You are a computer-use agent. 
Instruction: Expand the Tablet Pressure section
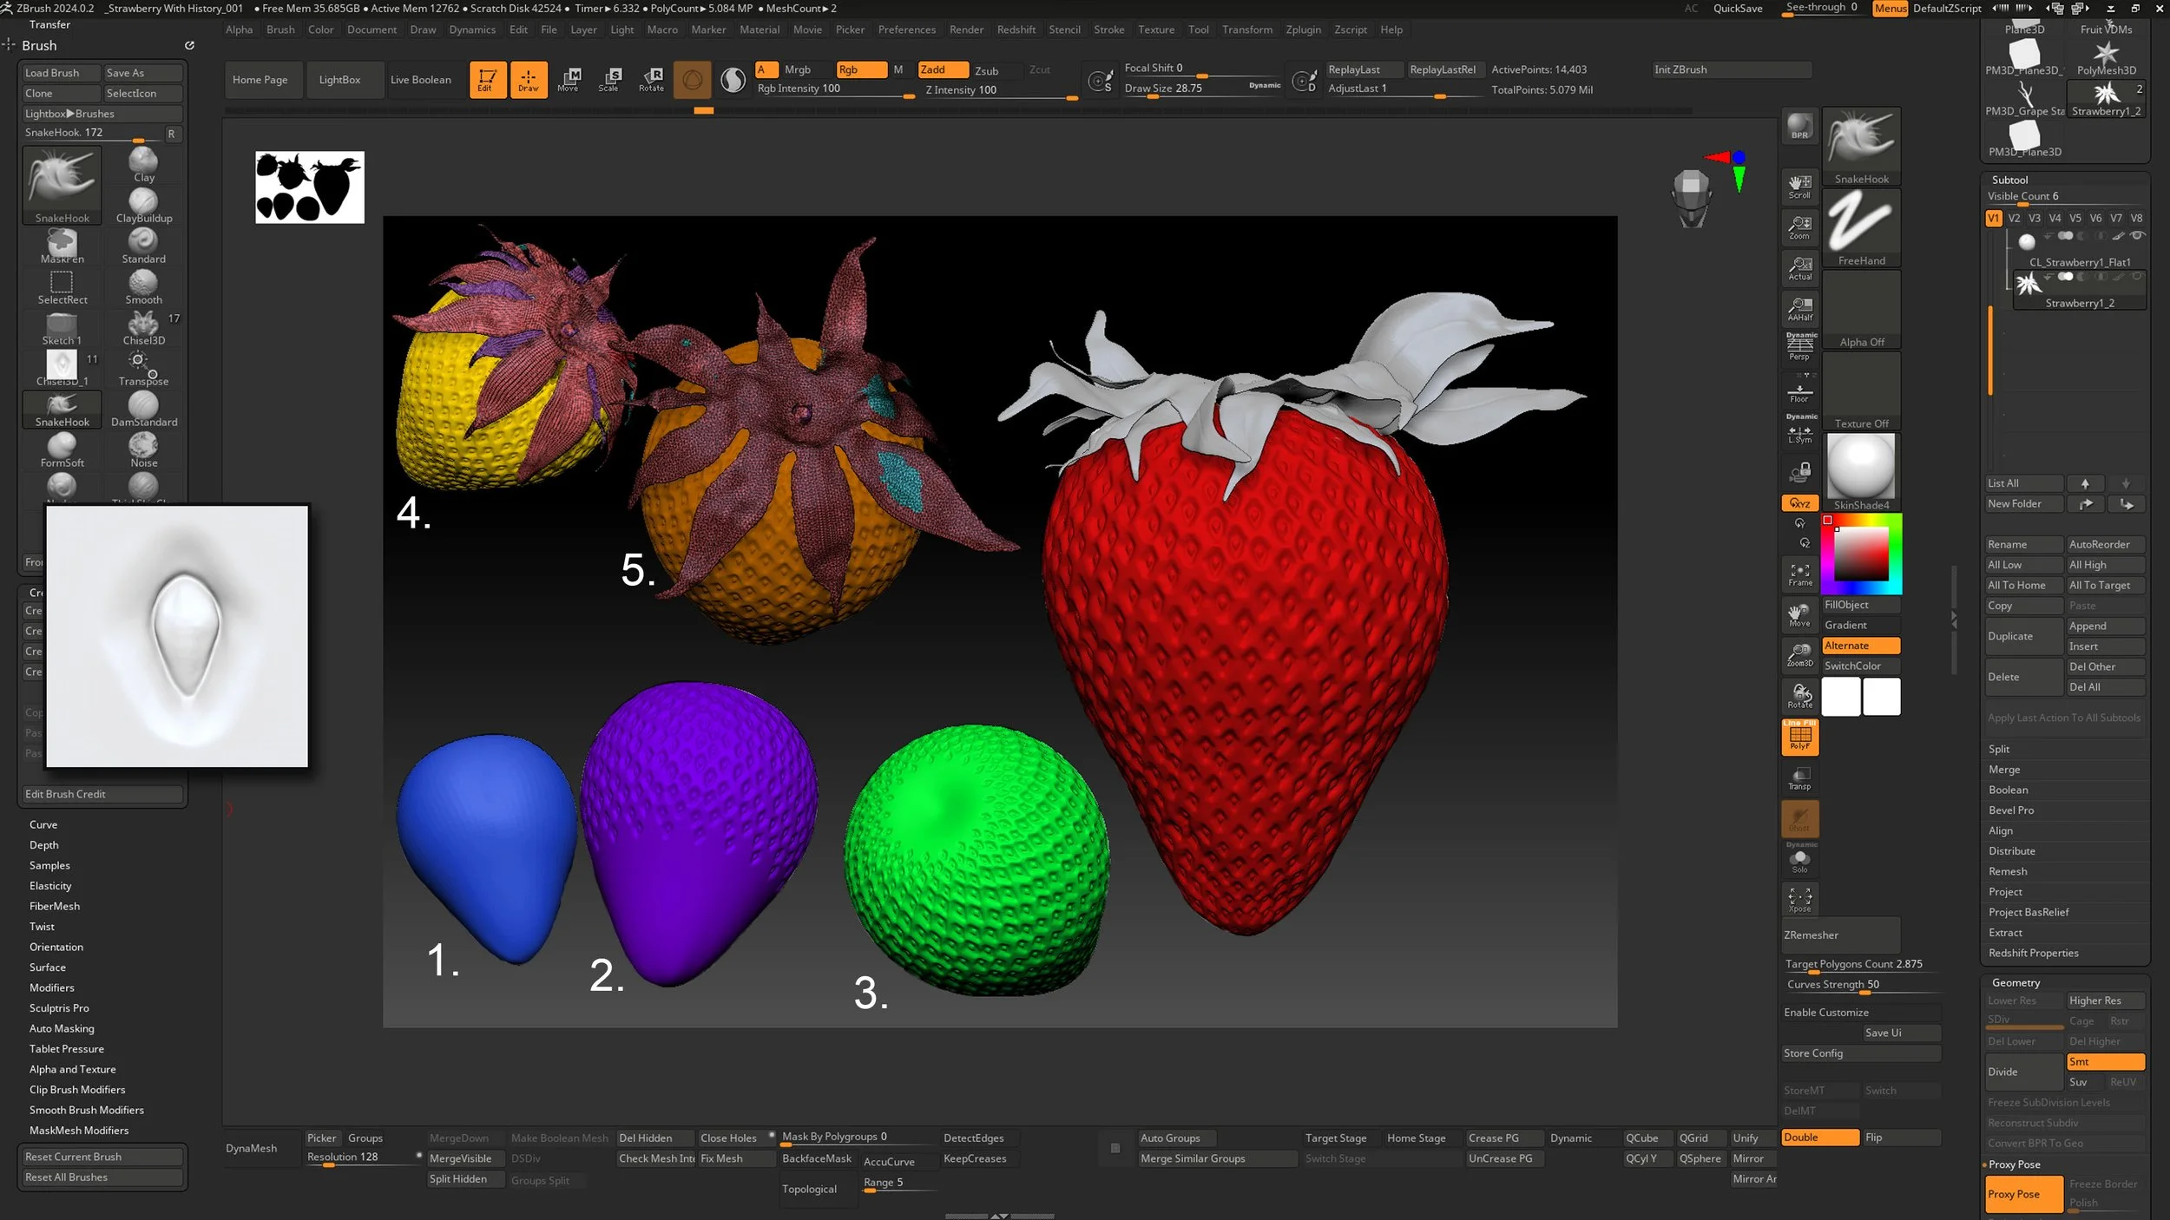[67, 1049]
